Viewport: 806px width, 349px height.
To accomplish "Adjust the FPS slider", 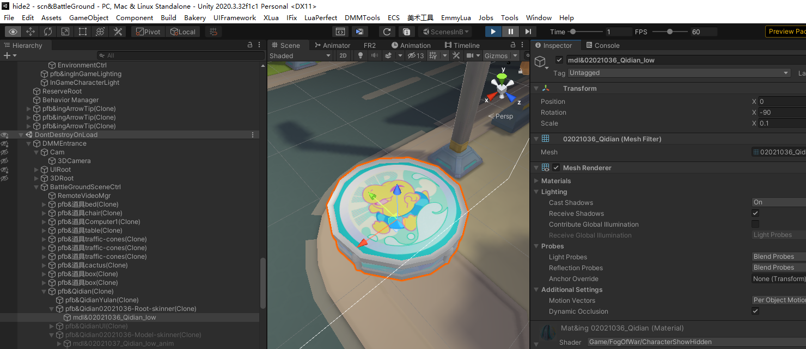I will (x=669, y=32).
